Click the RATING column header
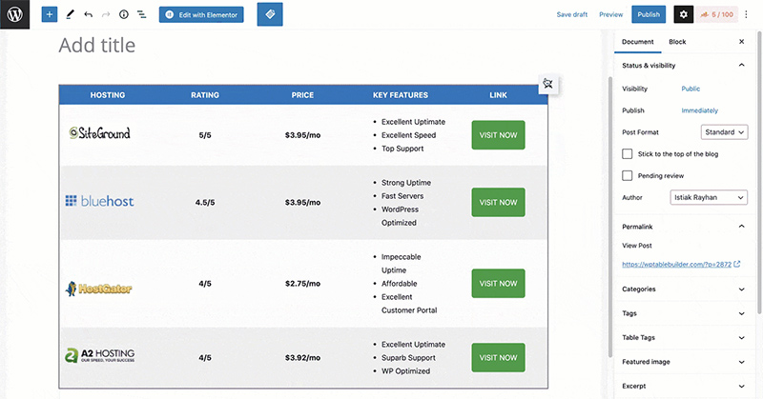763x399 pixels. pos(205,95)
